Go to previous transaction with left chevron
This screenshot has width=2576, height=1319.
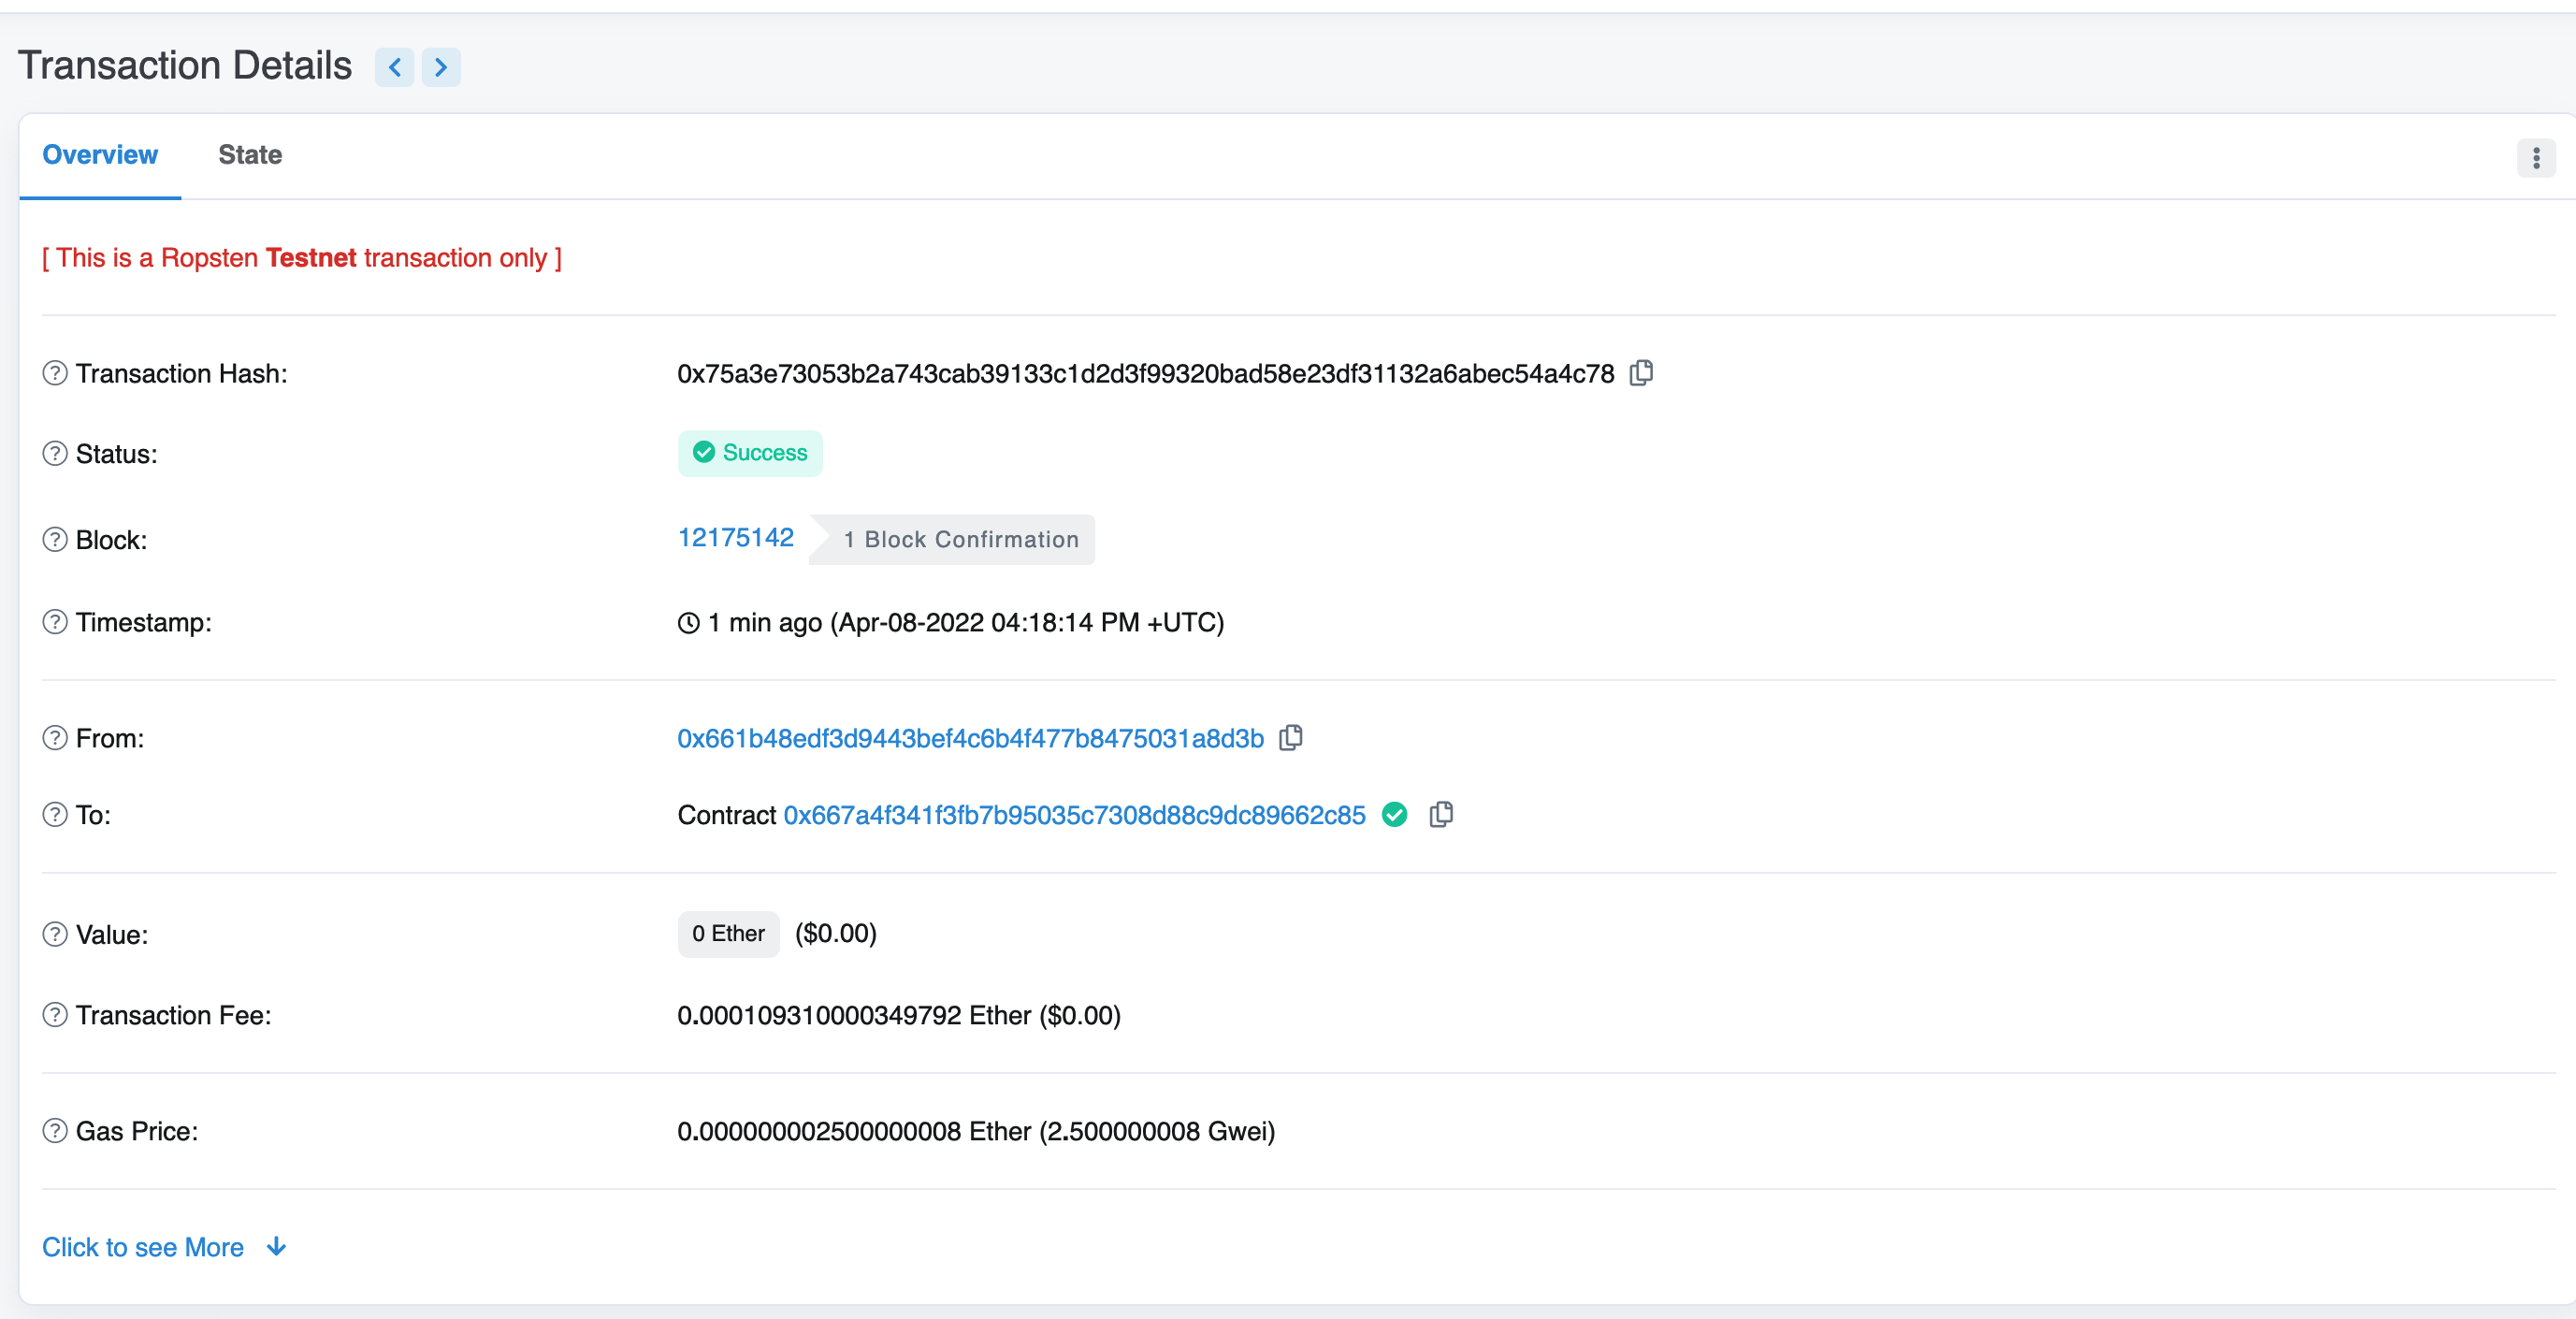(395, 67)
